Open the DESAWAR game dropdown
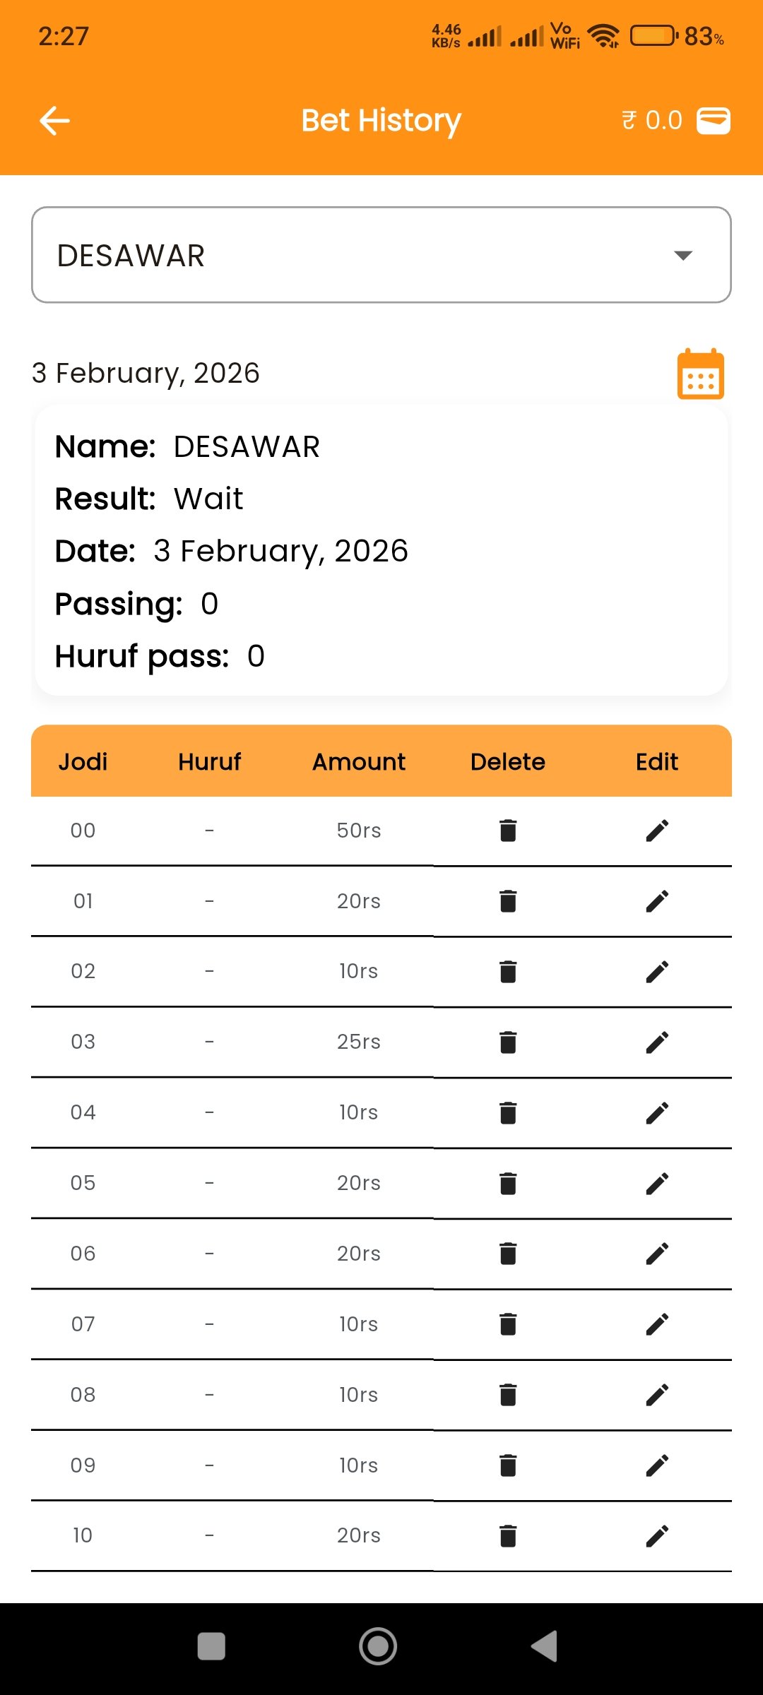The width and height of the screenshot is (763, 1695). pos(381,255)
